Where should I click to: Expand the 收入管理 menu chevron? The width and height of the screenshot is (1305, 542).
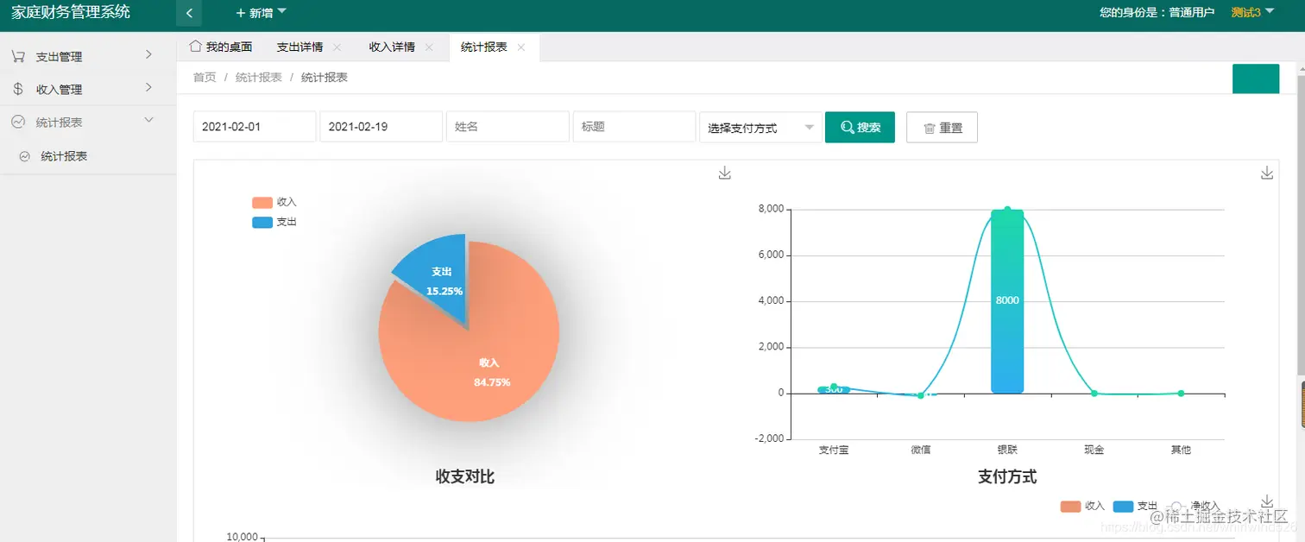click(148, 87)
